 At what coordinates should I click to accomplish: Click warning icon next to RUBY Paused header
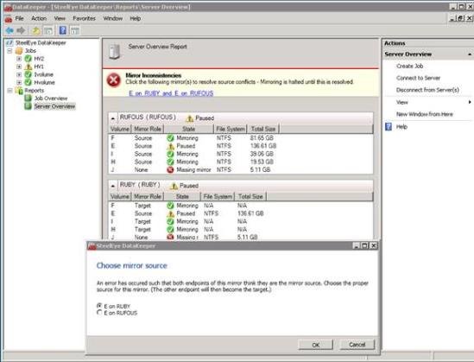174,186
